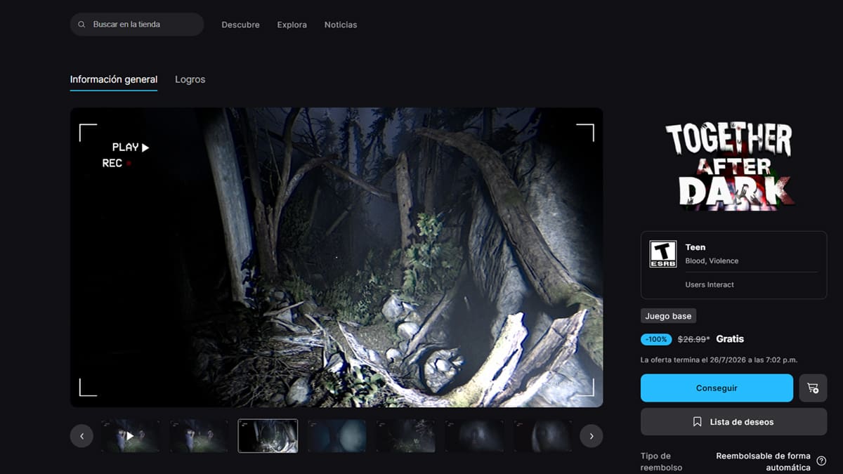Open the Explora section
The width and height of the screenshot is (843, 474).
click(x=292, y=25)
